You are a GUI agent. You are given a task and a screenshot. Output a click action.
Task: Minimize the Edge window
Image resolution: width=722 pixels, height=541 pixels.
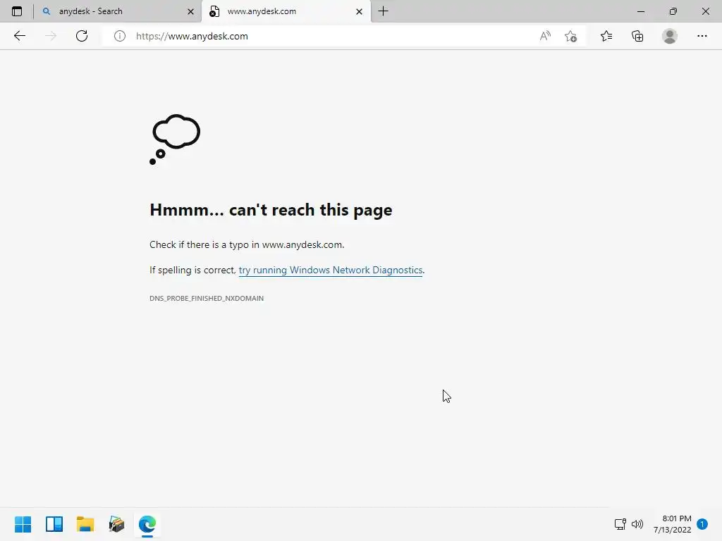[x=641, y=11]
